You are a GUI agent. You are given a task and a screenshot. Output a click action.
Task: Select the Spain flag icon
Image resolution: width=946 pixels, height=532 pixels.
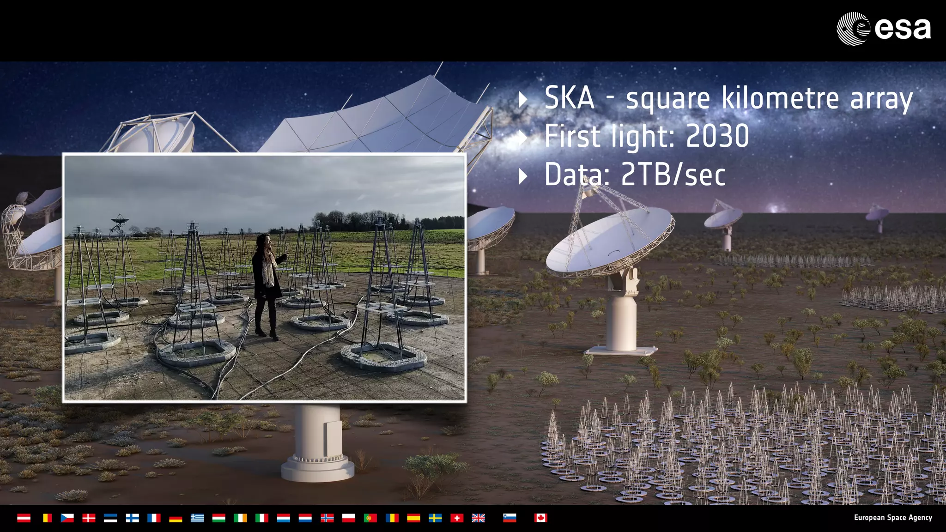(x=413, y=518)
